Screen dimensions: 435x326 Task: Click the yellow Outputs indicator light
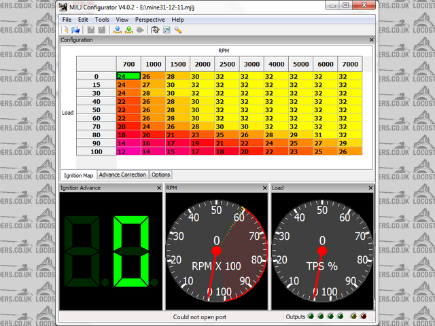tap(353, 316)
